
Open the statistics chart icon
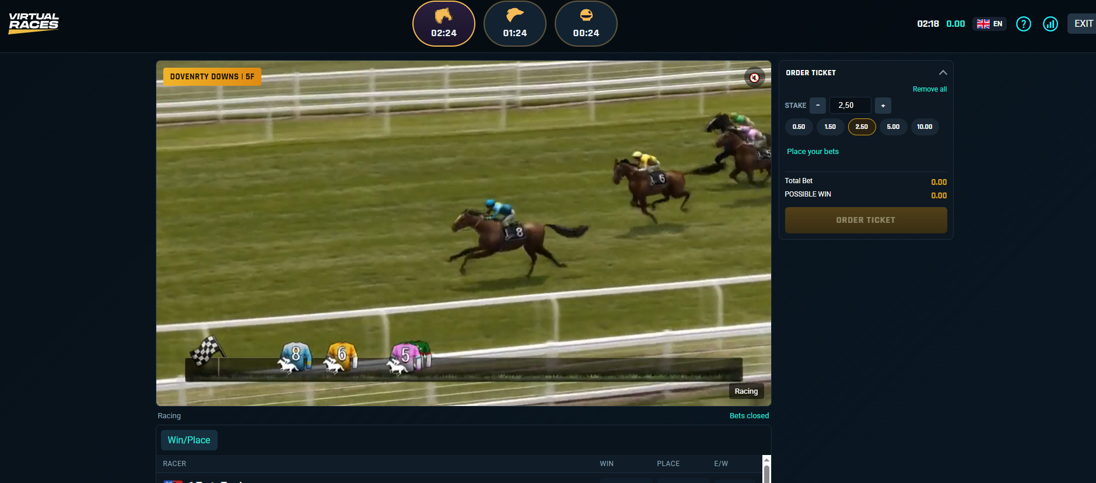point(1051,24)
